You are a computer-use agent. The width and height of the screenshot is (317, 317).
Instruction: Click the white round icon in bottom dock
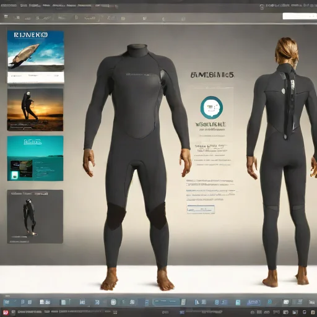click(113, 302)
